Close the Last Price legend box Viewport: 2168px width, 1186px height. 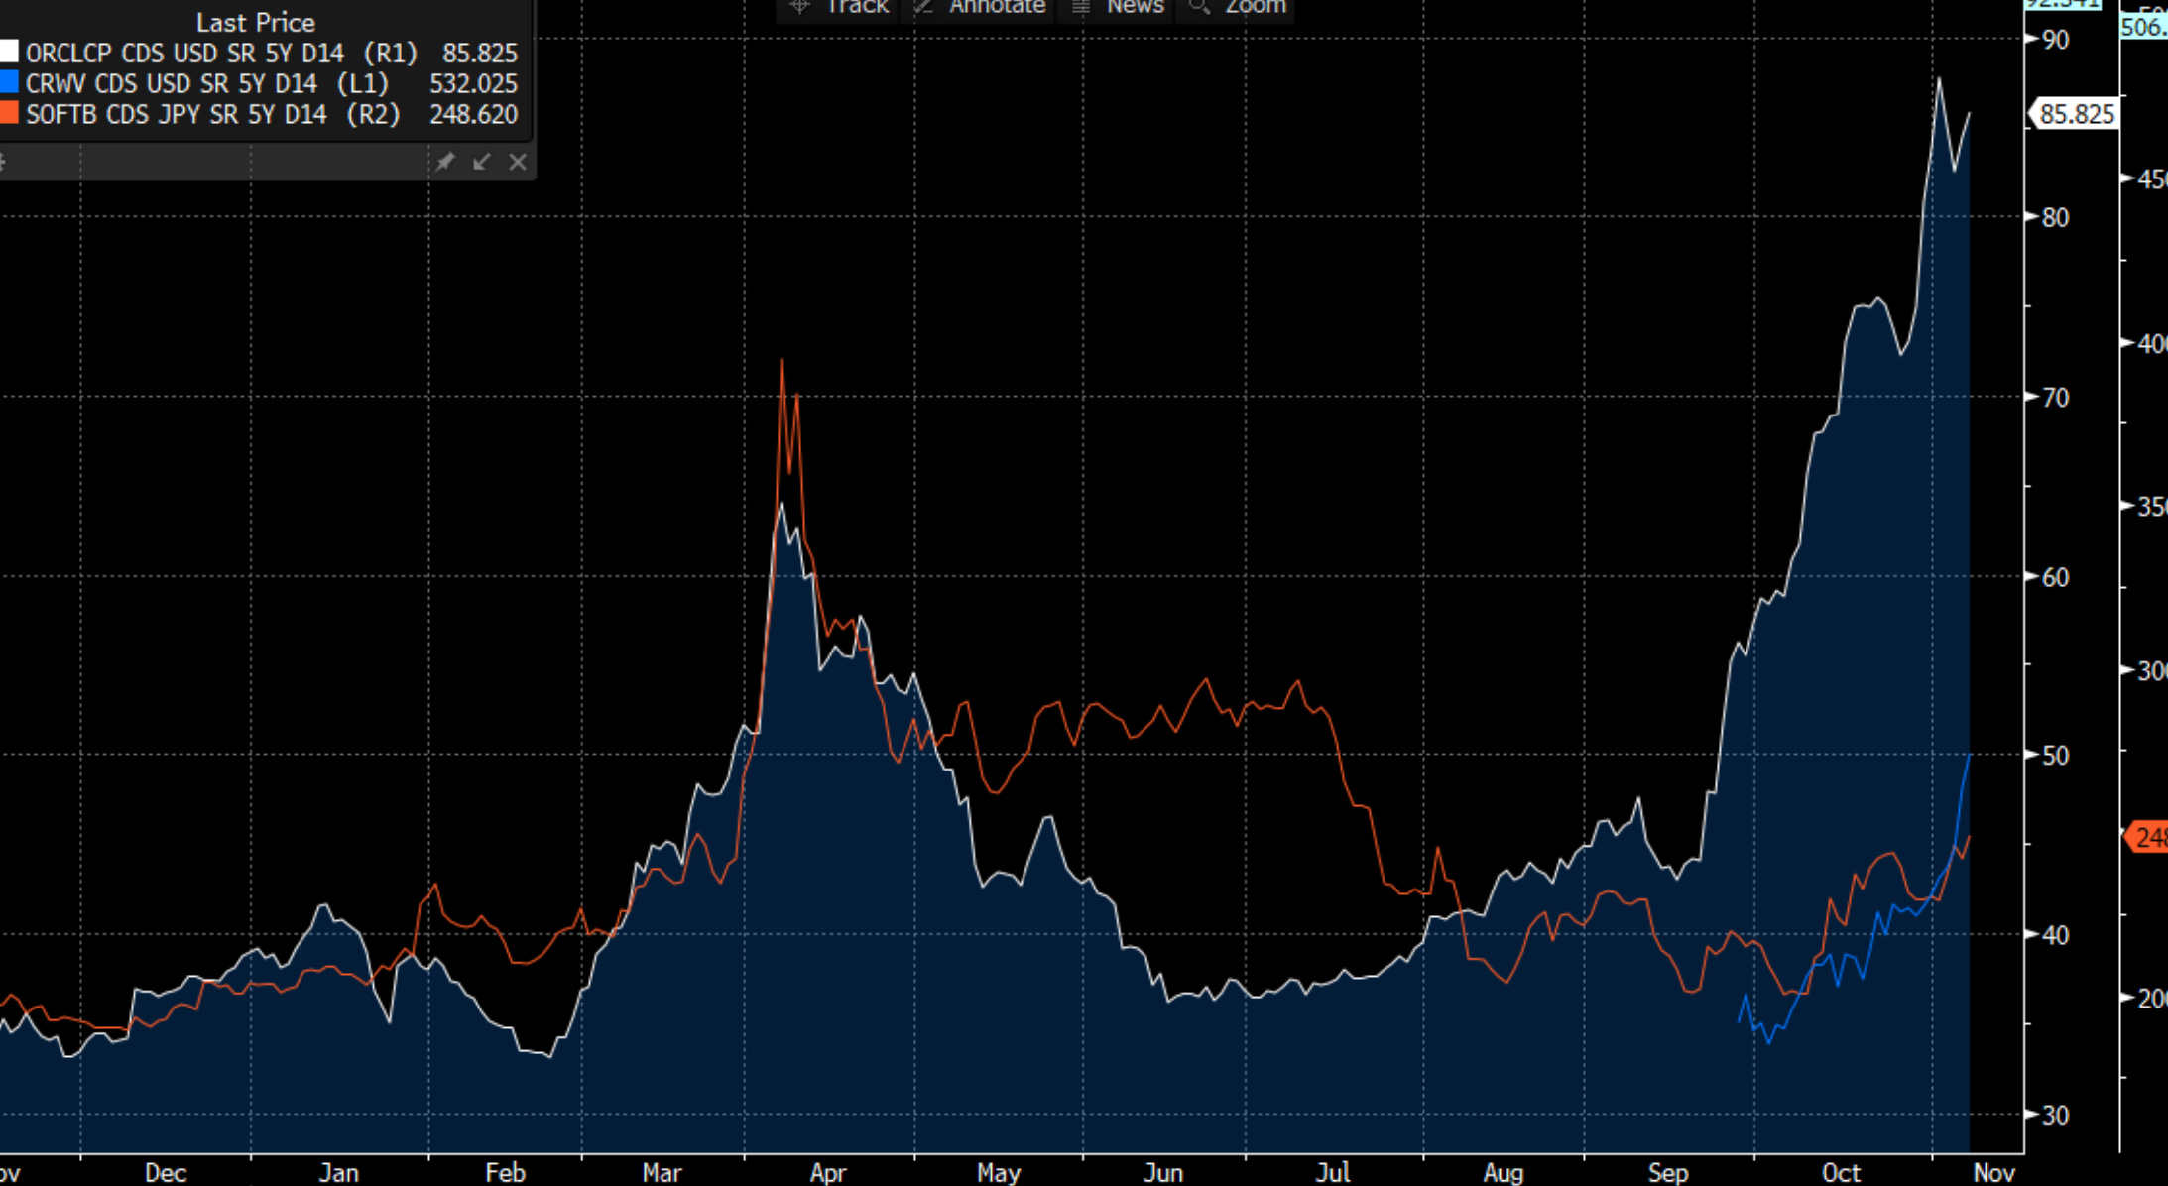click(x=518, y=162)
